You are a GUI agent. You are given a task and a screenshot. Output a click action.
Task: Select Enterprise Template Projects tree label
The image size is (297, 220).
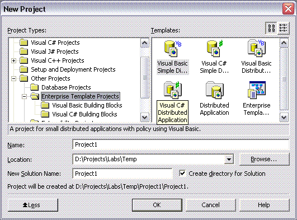(81, 96)
